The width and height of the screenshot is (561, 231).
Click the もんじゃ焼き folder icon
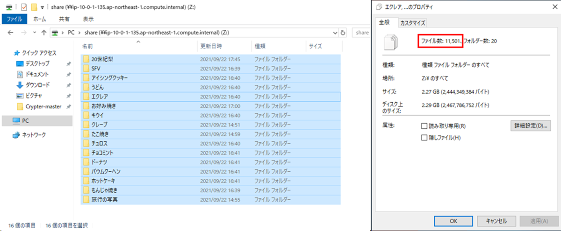click(x=86, y=190)
